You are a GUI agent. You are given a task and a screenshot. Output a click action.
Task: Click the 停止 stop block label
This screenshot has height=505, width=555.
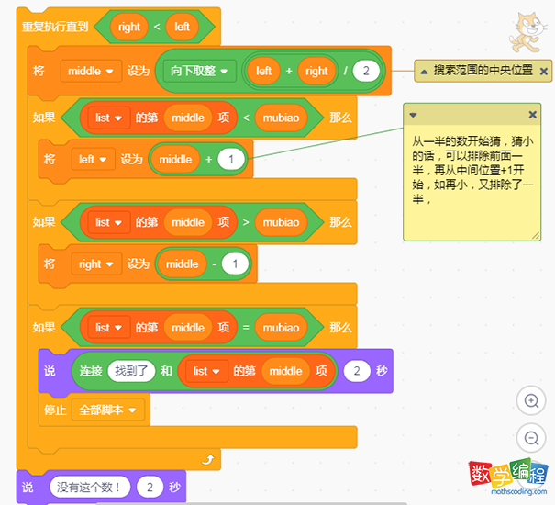click(x=55, y=410)
